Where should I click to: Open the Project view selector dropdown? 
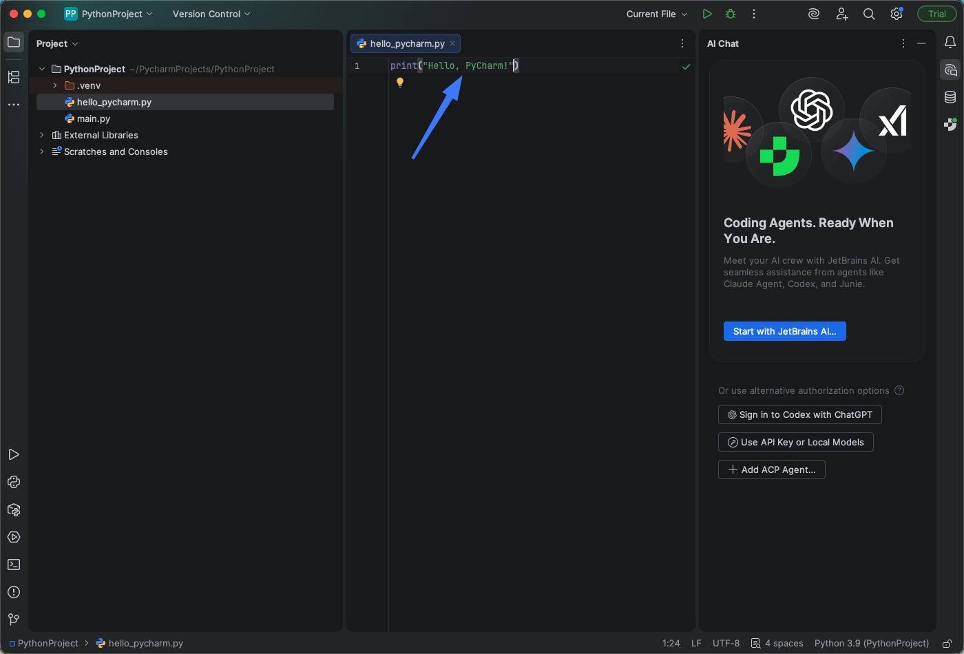click(x=57, y=43)
